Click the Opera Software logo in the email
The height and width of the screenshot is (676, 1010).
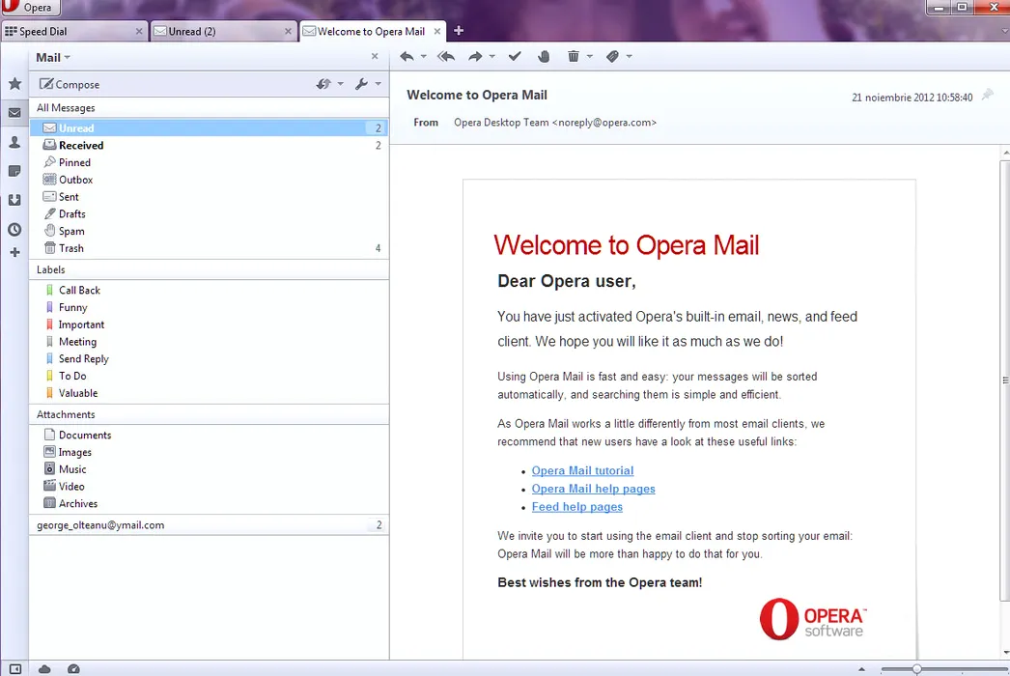(813, 619)
